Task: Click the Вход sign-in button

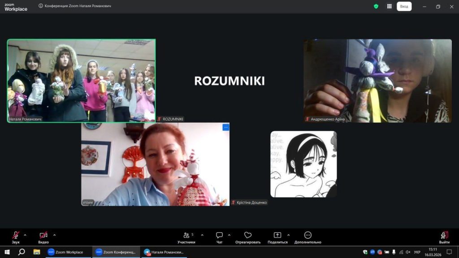Action: pyautogui.click(x=404, y=6)
